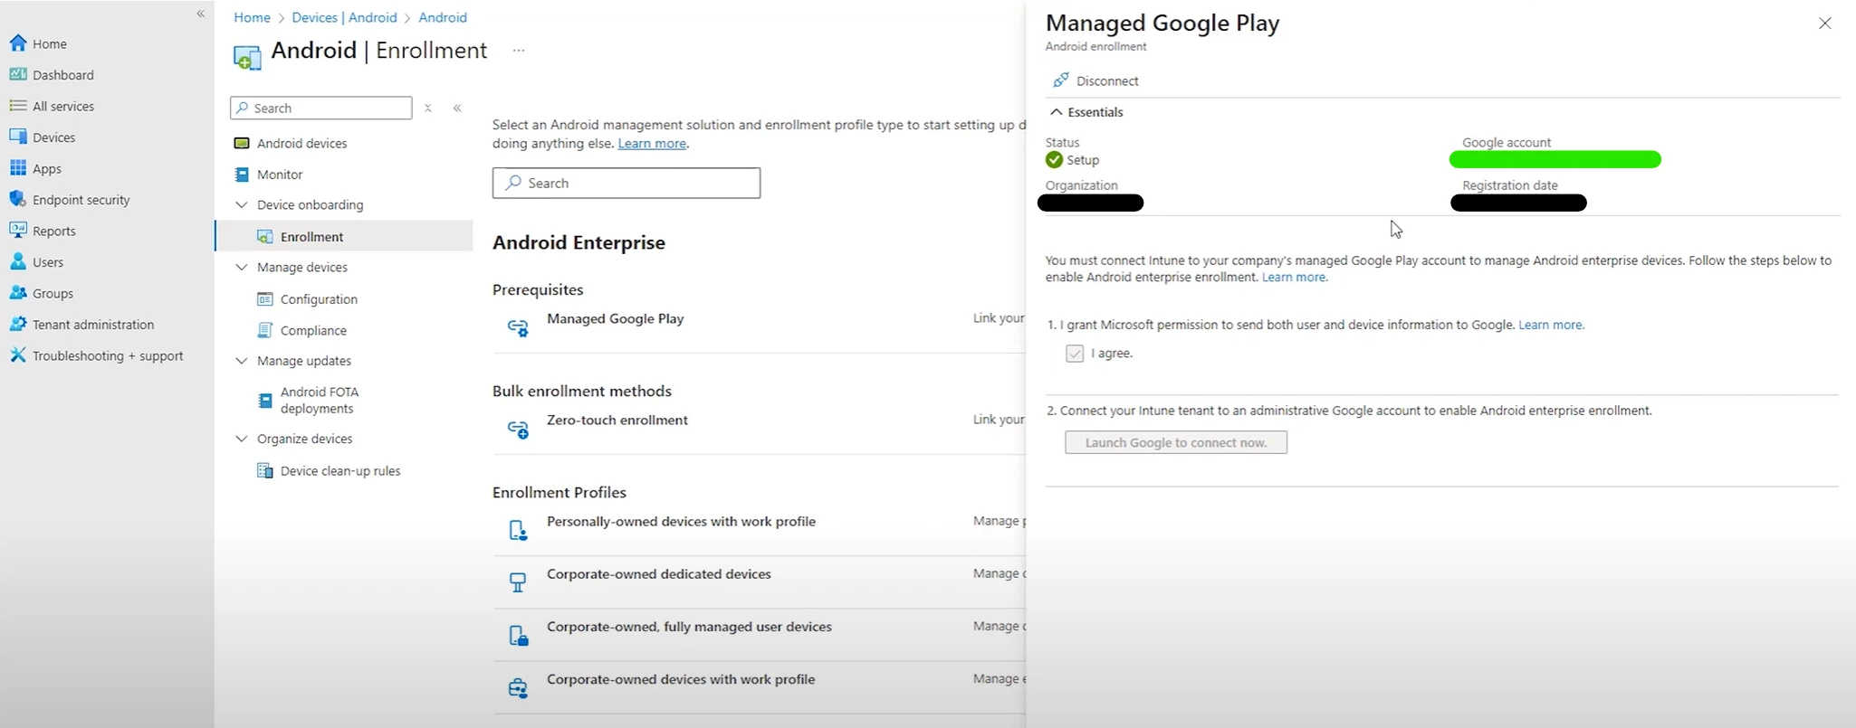The height and width of the screenshot is (728, 1856).
Task: Click the Zero-touch enrollment icon
Action: point(518,430)
